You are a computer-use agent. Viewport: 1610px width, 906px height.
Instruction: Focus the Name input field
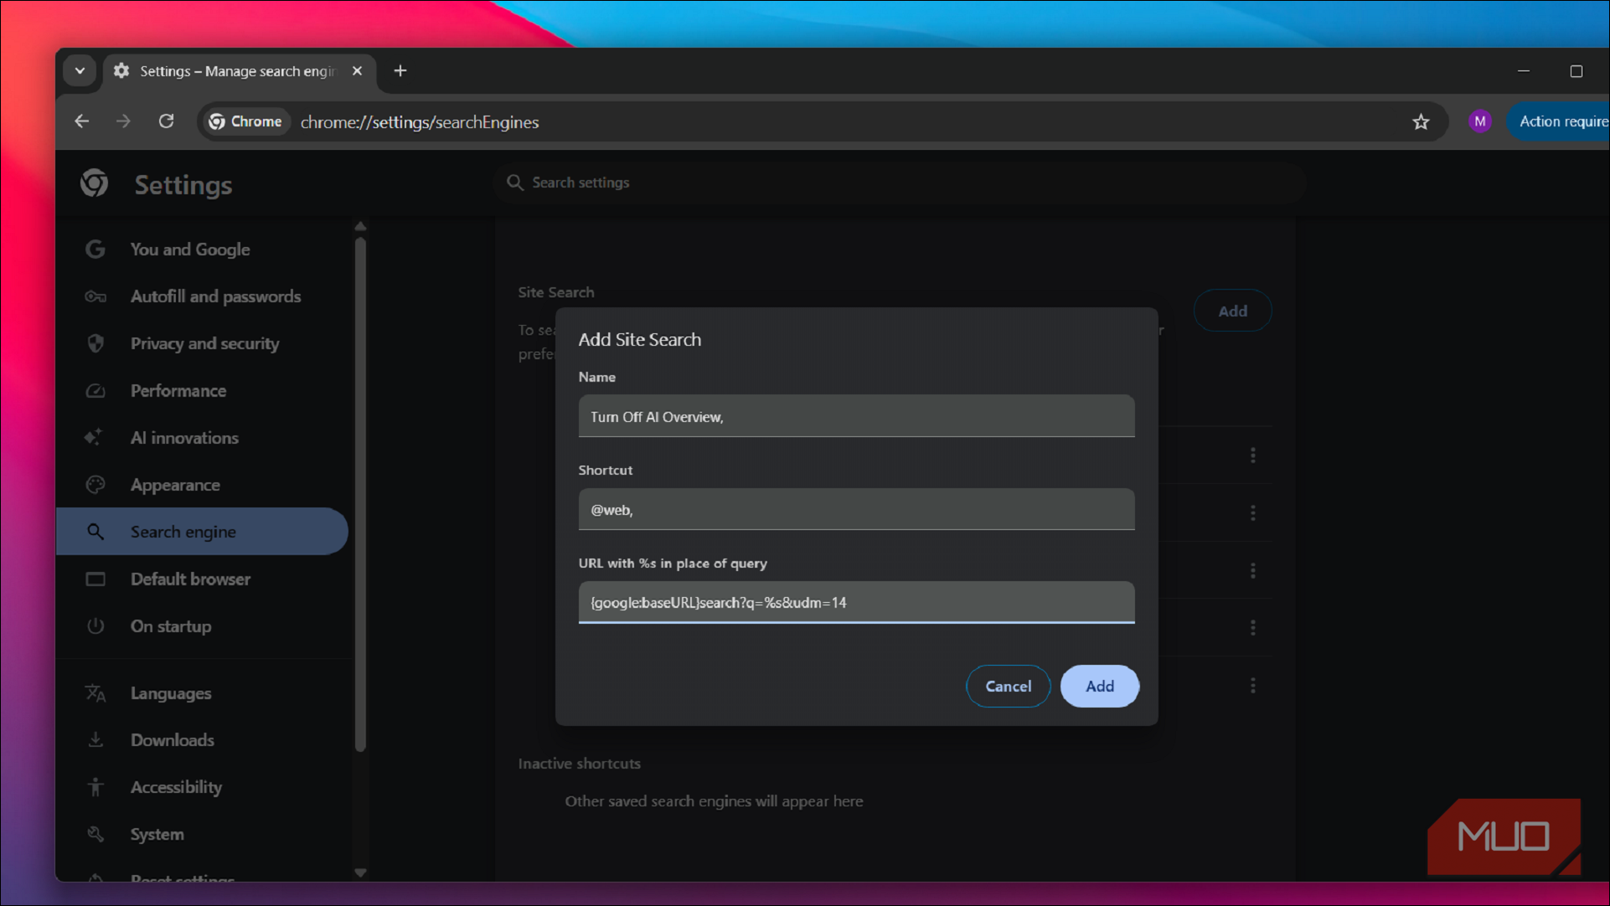[x=856, y=416]
